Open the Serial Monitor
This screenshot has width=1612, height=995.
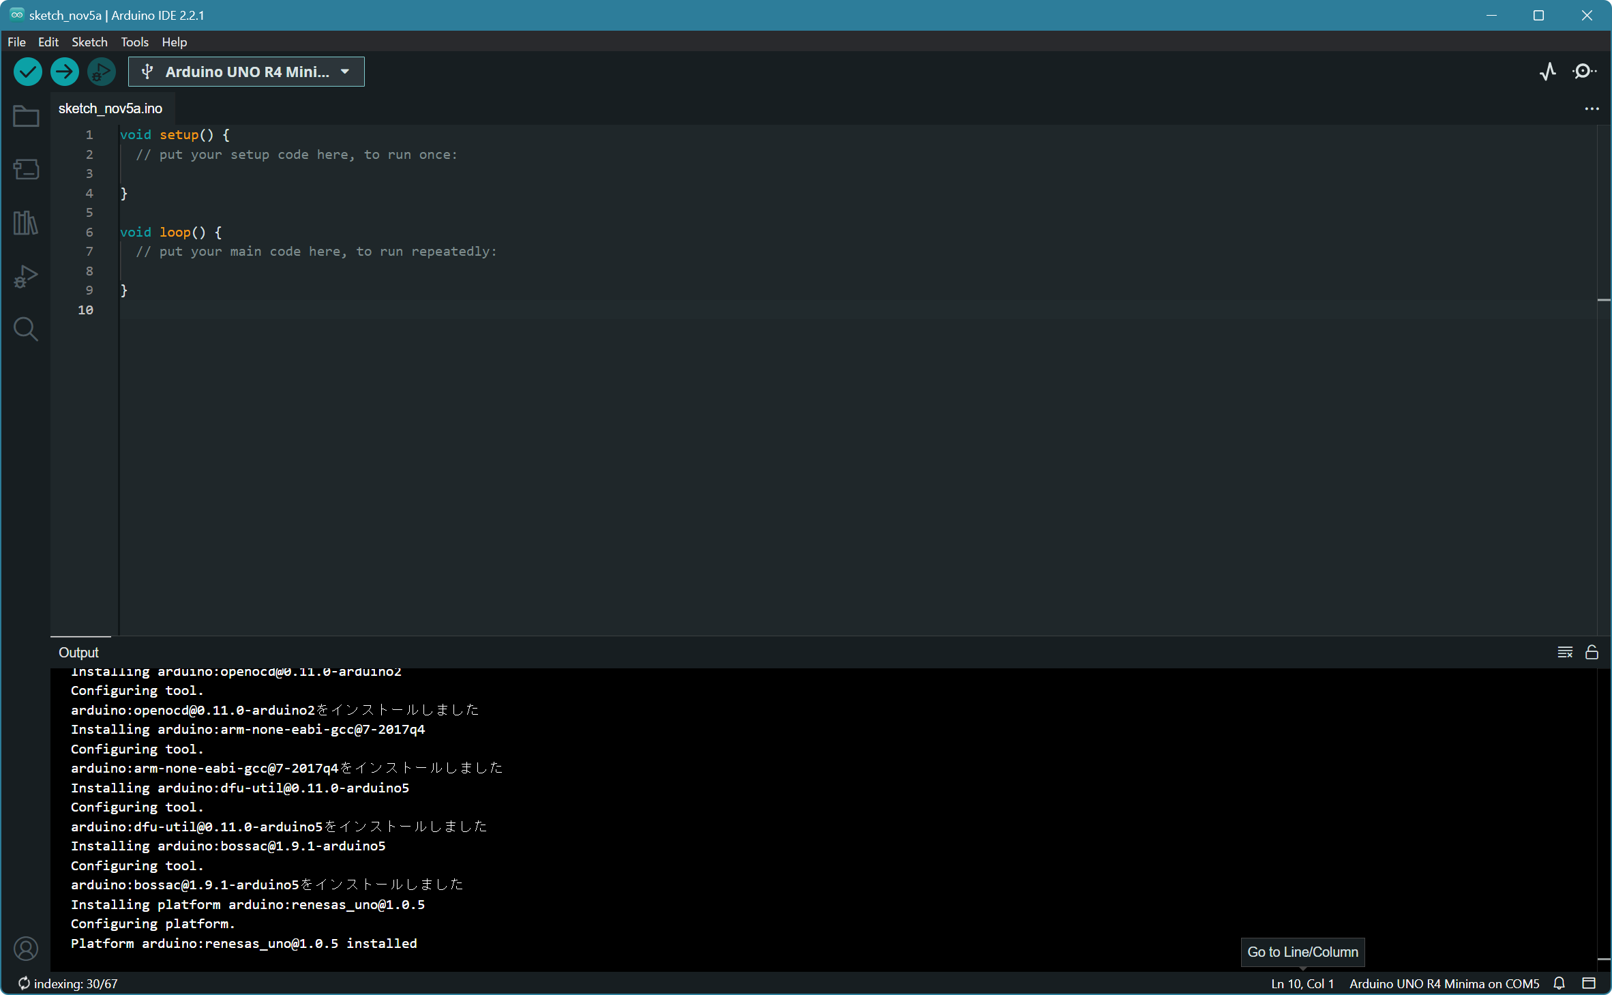1584,72
